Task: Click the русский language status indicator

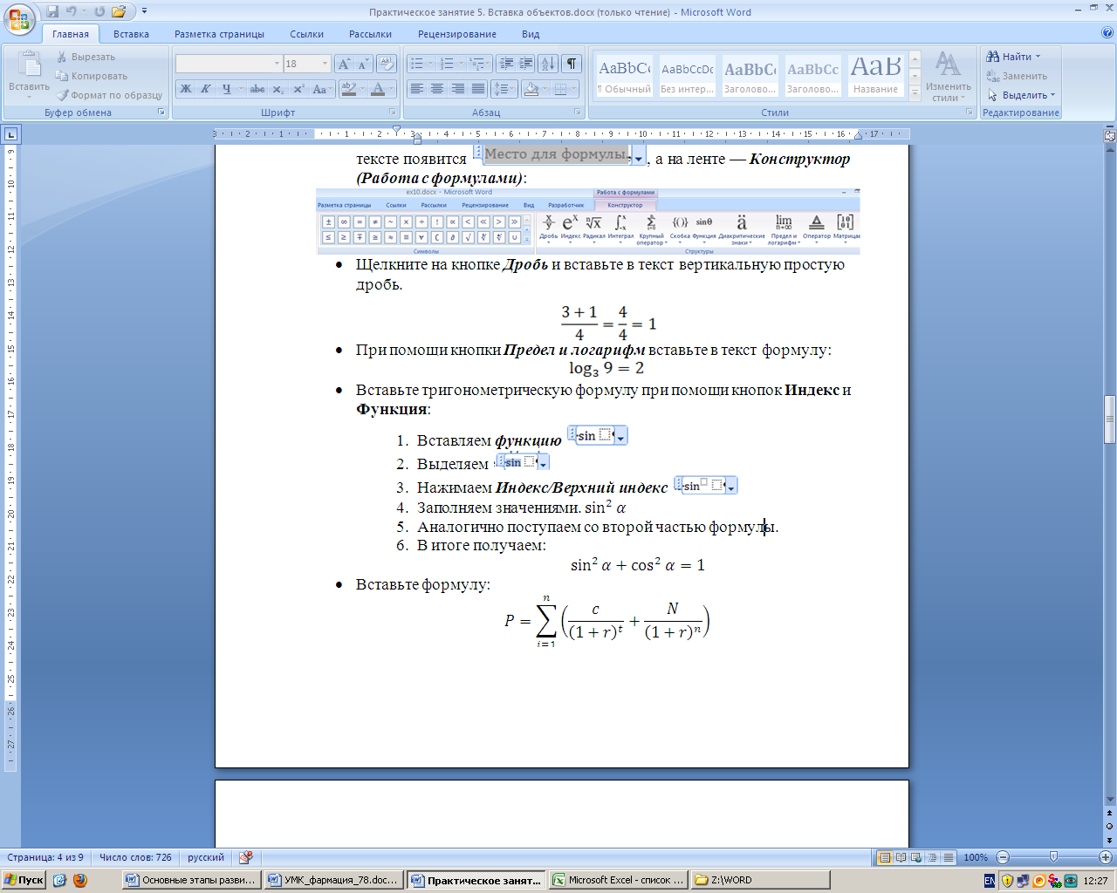Action: click(x=206, y=857)
